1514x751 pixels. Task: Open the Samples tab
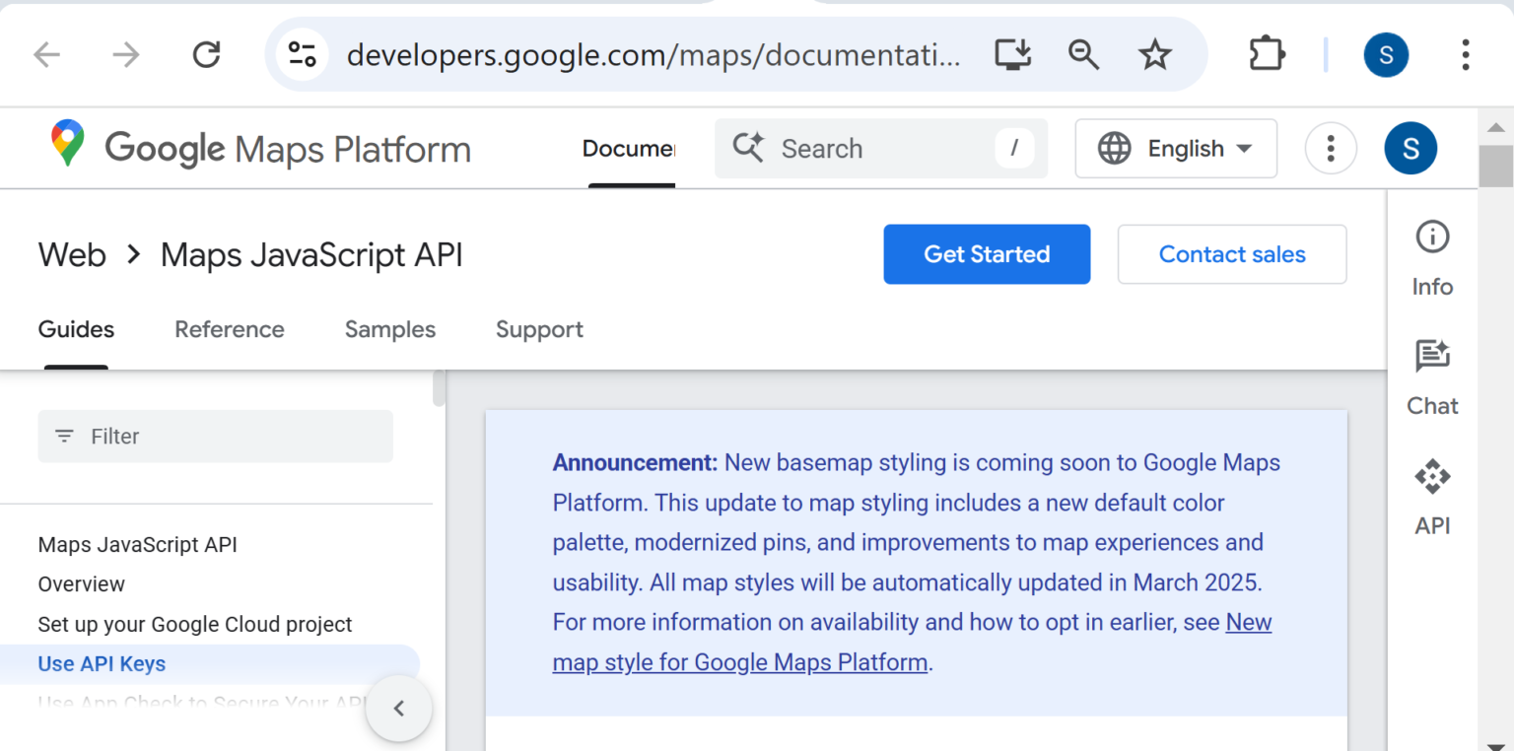pyautogui.click(x=389, y=329)
